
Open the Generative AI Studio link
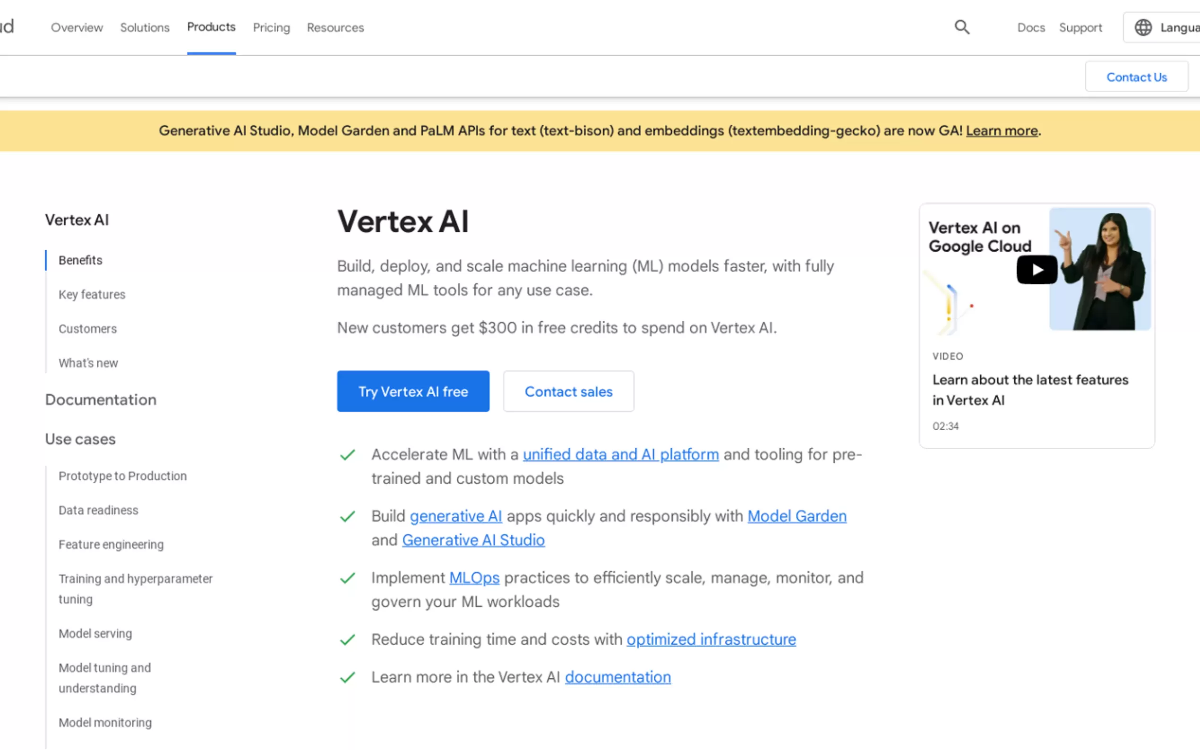473,540
